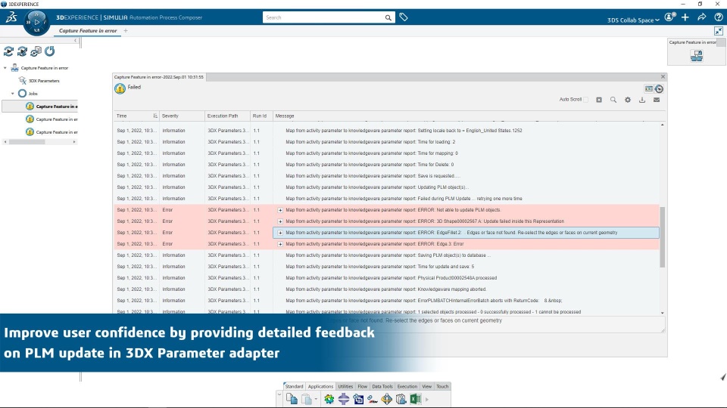
Task: Expand the '3D Shape00002567 A' error row
Action: point(280,221)
